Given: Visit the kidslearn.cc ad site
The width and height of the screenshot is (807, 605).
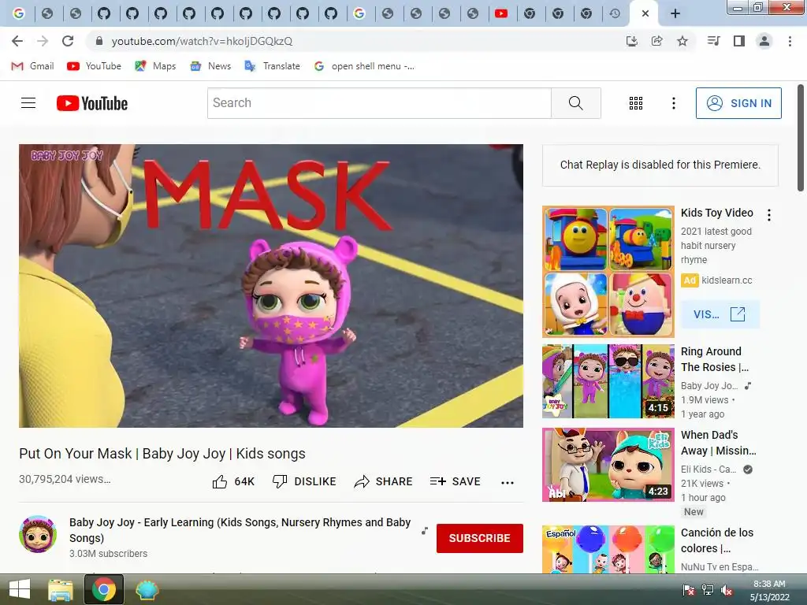Looking at the screenshot, I should pyautogui.click(x=720, y=314).
